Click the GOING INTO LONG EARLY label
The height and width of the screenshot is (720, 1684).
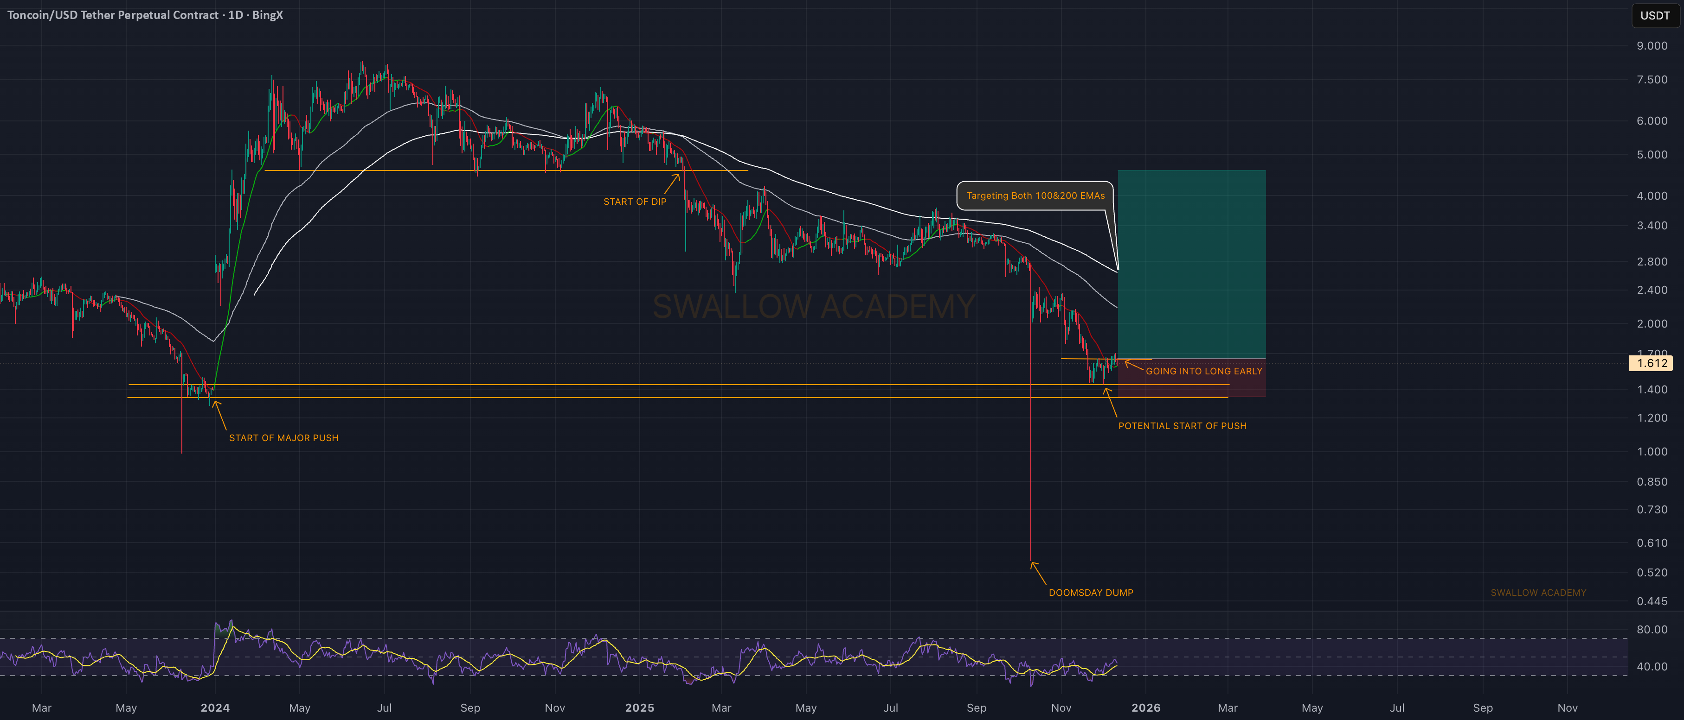click(1203, 372)
